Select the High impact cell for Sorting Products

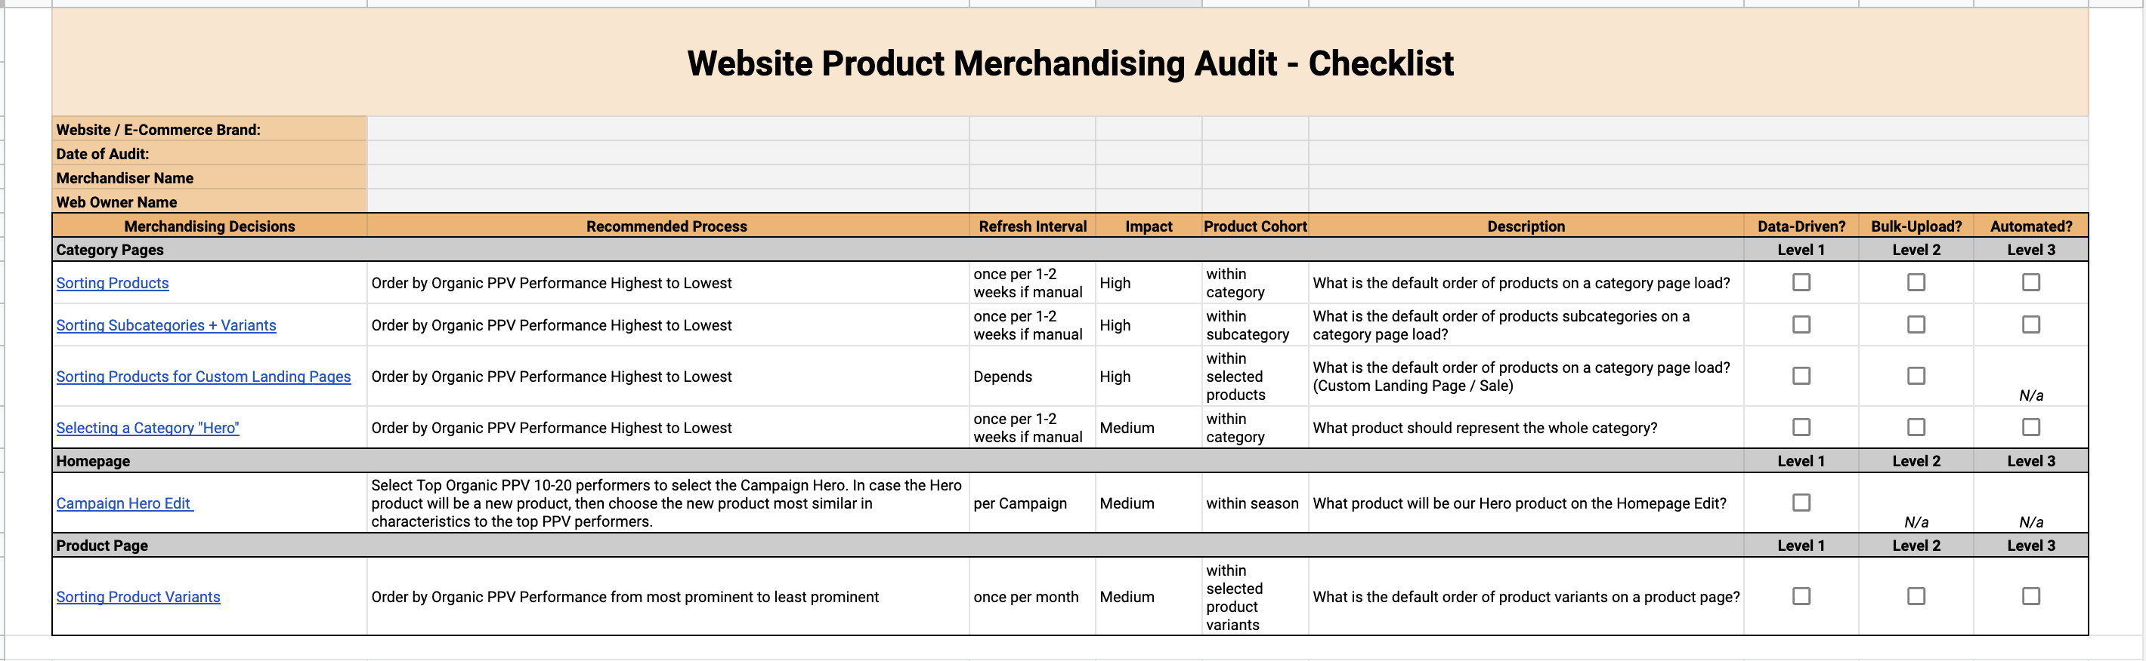[x=1149, y=284]
